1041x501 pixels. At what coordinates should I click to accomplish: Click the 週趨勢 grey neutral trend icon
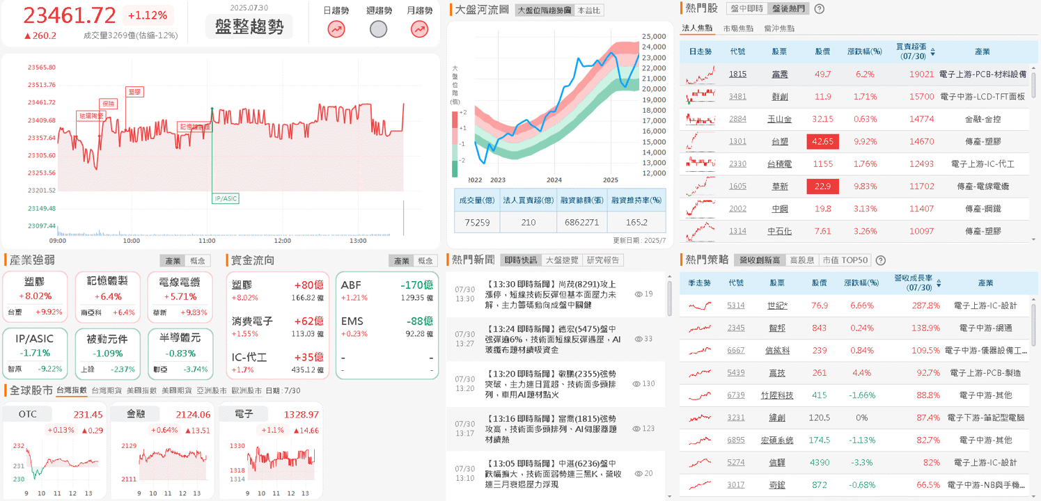[378, 29]
